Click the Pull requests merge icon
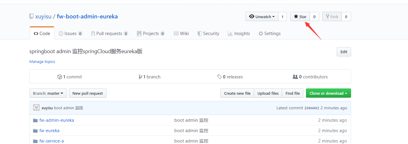The image size is (408, 144). pyautogui.click(x=93, y=34)
